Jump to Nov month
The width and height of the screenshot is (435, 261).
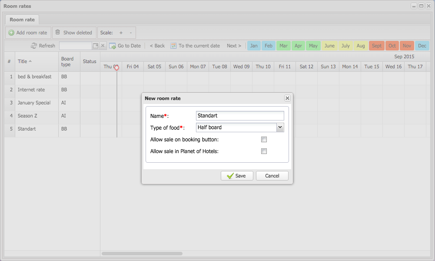(x=407, y=46)
